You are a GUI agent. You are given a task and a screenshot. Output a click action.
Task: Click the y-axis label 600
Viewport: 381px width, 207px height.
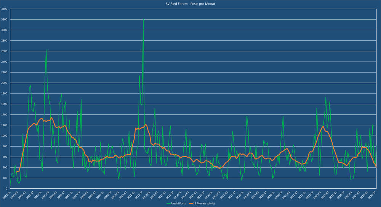(5, 157)
